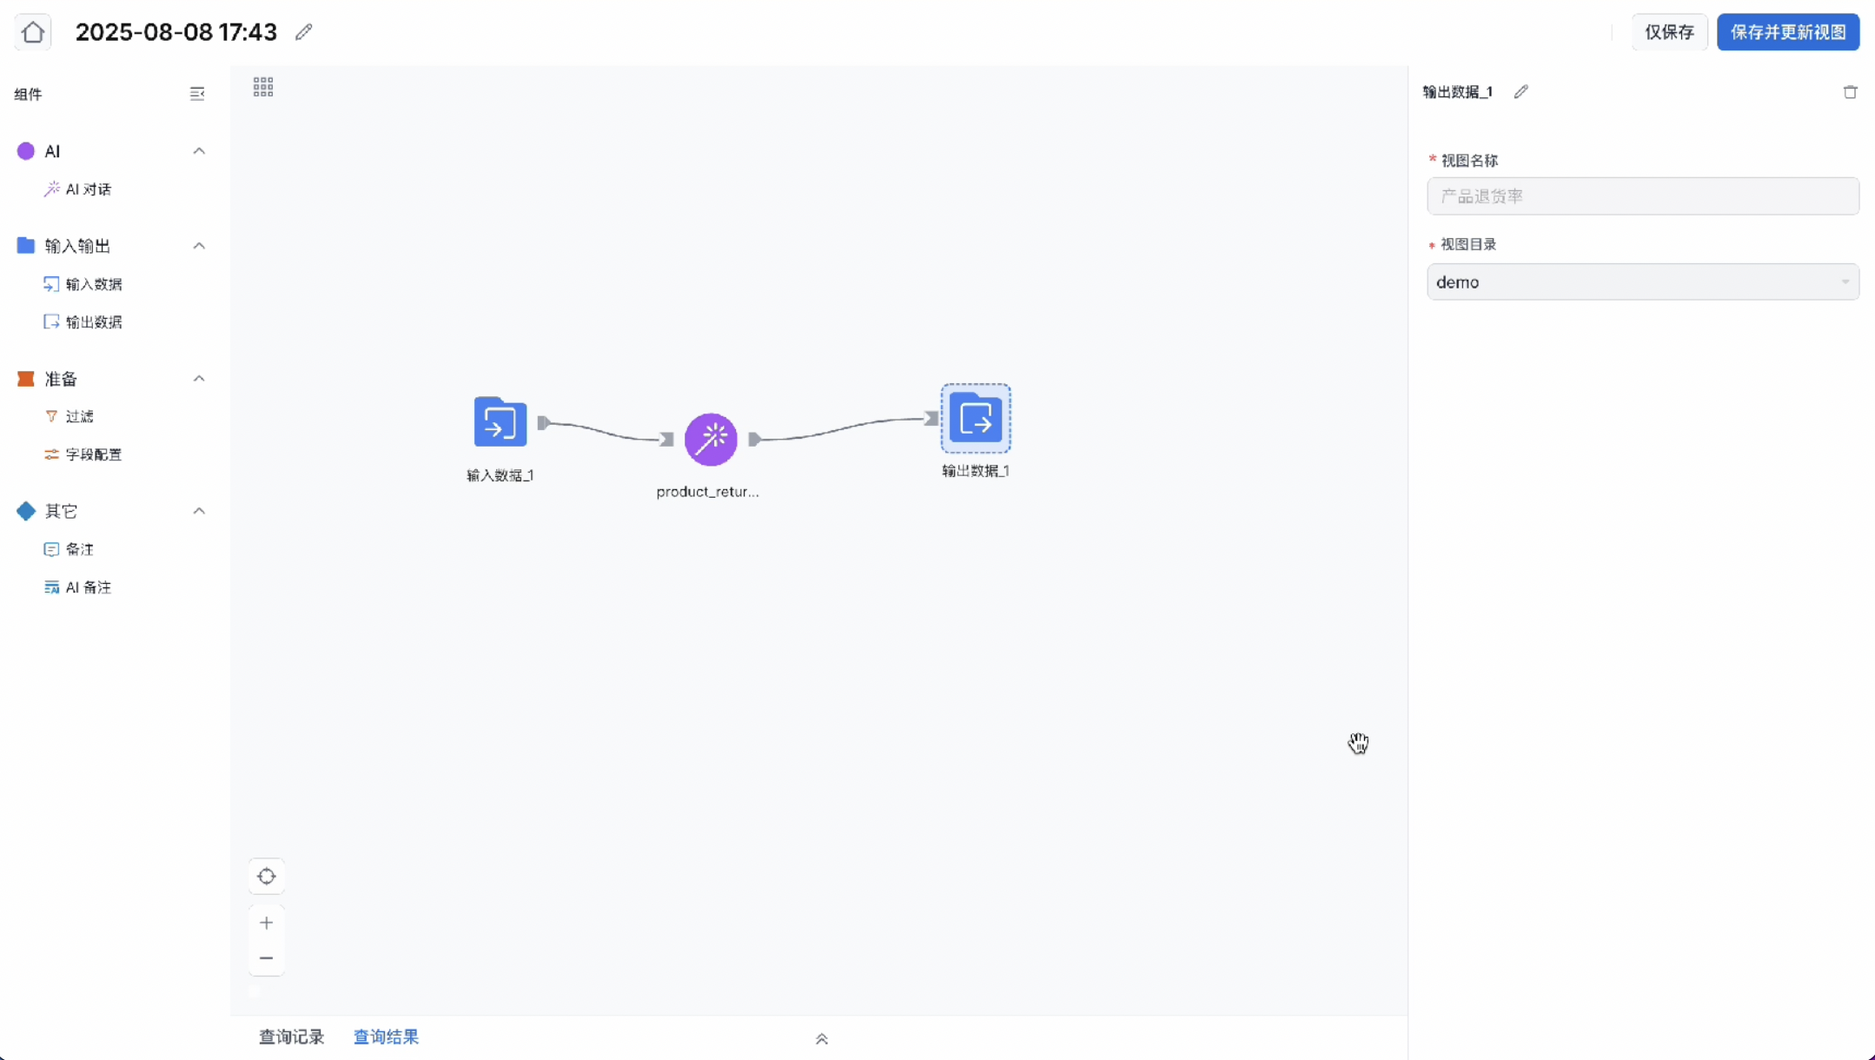Click the recenter canvas target icon

click(267, 877)
